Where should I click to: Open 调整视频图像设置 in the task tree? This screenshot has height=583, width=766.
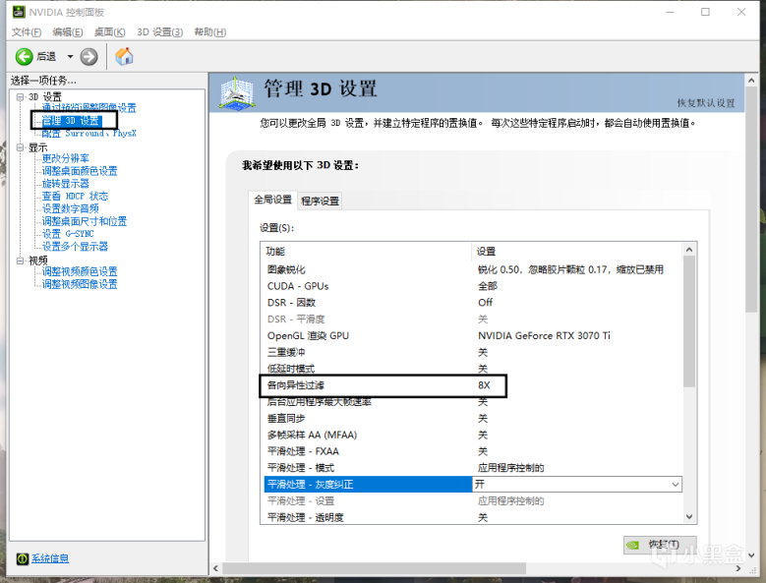point(80,284)
